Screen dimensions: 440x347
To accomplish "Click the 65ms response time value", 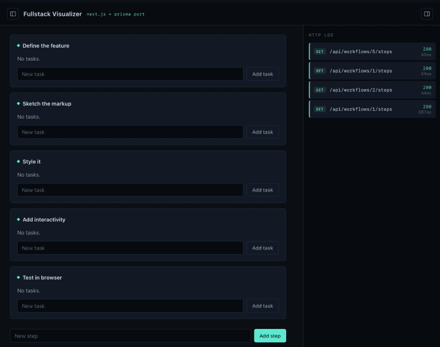I will click(426, 55).
